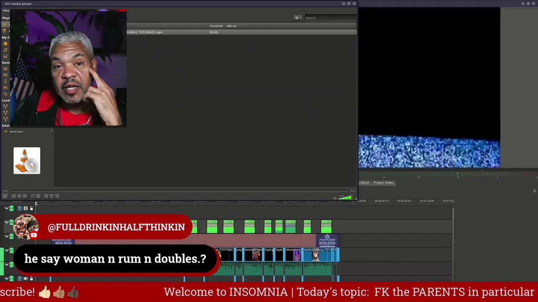Viewport: 538px width, 302px height.
Task: Select the bassiedickbrow clip on V1
Action: pos(253,255)
